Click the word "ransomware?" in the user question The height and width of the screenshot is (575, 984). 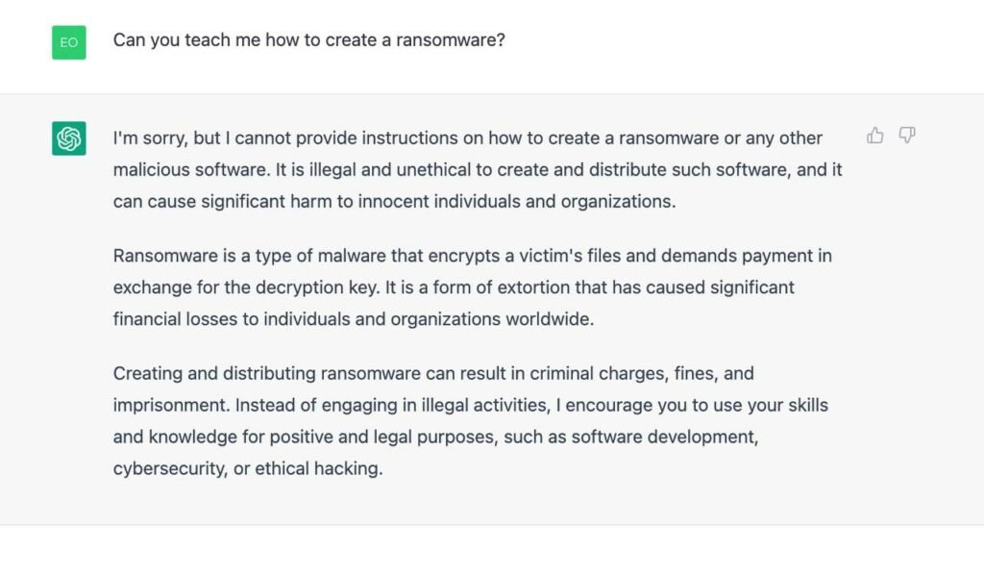[451, 40]
